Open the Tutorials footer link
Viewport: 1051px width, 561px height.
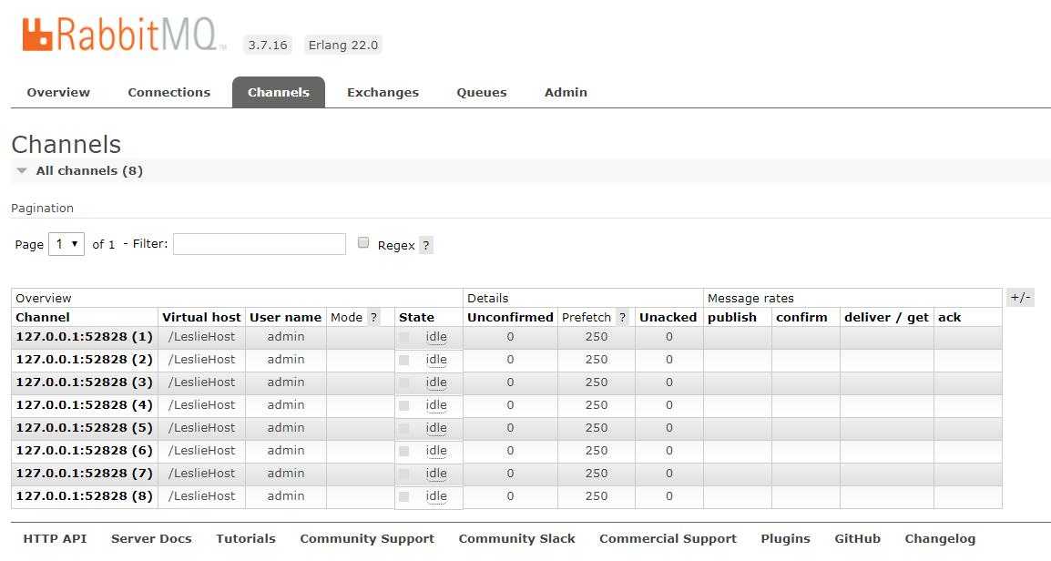point(246,539)
